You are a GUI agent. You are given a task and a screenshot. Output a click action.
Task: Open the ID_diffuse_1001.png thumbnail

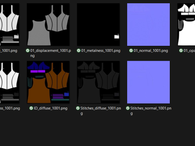[x=48, y=82]
